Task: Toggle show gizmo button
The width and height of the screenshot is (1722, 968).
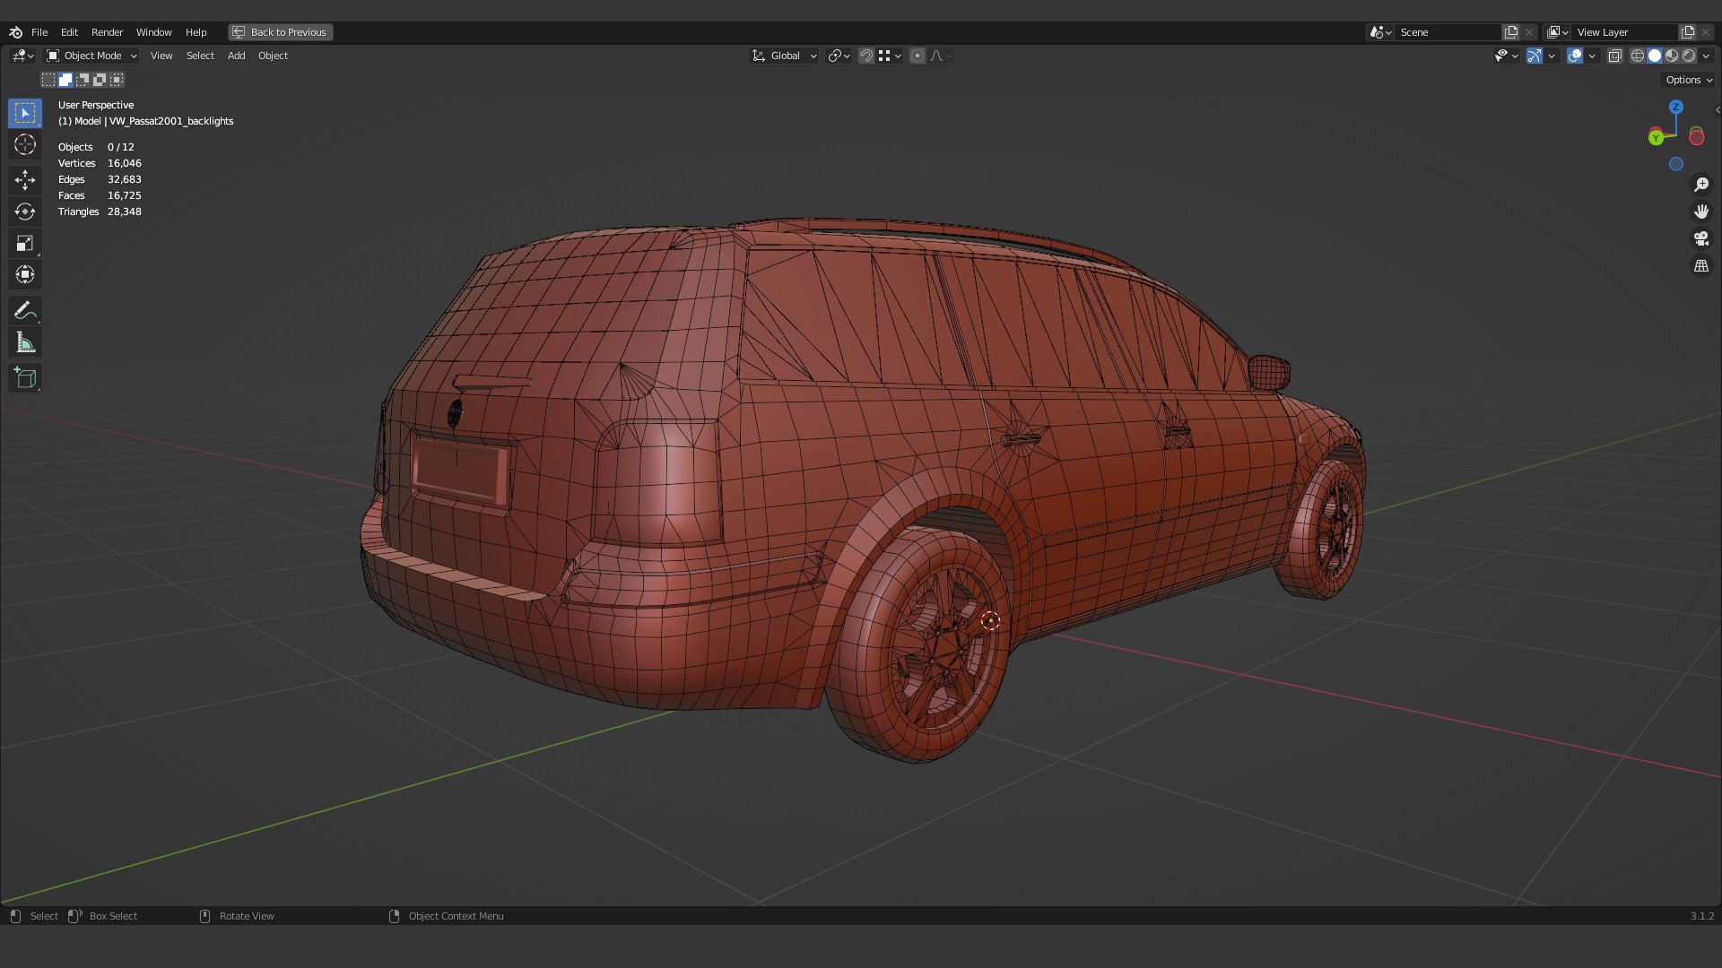Action: click(x=1535, y=56)
